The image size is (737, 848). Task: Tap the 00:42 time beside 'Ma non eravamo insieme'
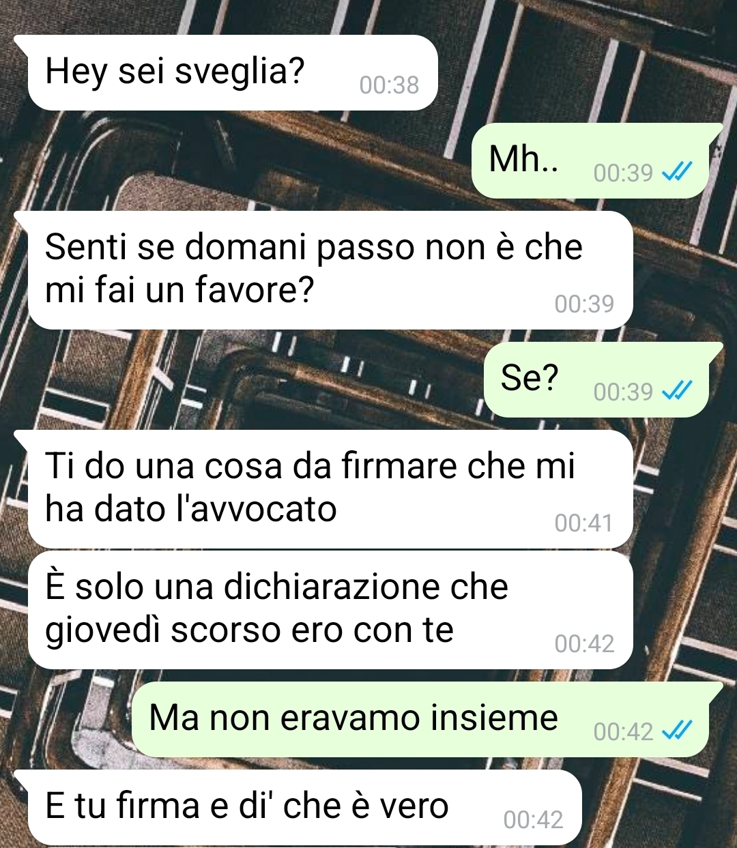point(623,731)
